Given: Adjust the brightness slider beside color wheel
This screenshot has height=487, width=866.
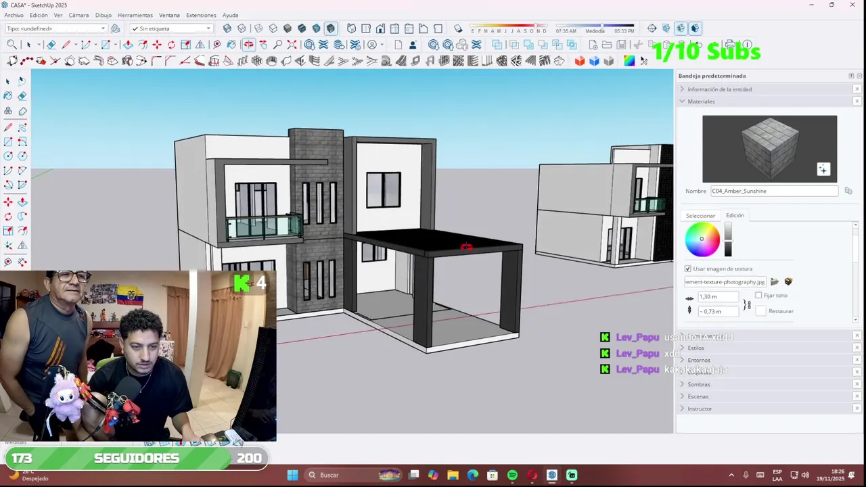Looking at the screenshot, I should click(728, 239).
